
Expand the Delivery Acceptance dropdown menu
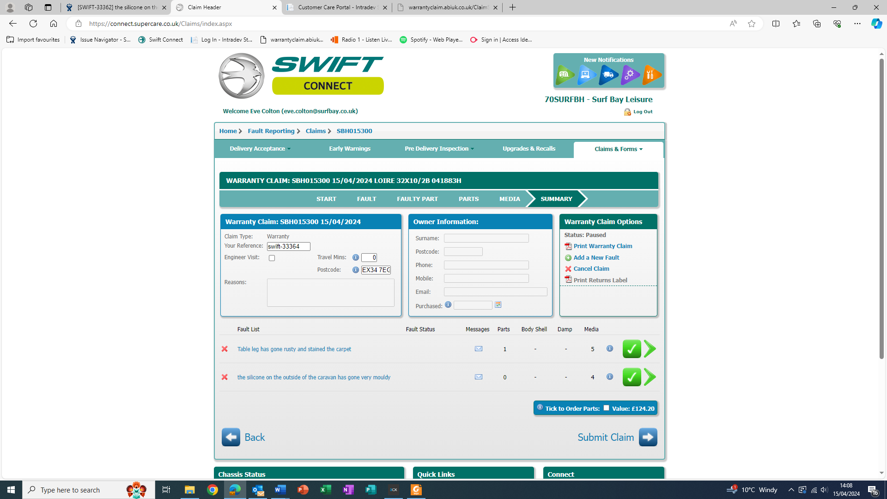260,149
